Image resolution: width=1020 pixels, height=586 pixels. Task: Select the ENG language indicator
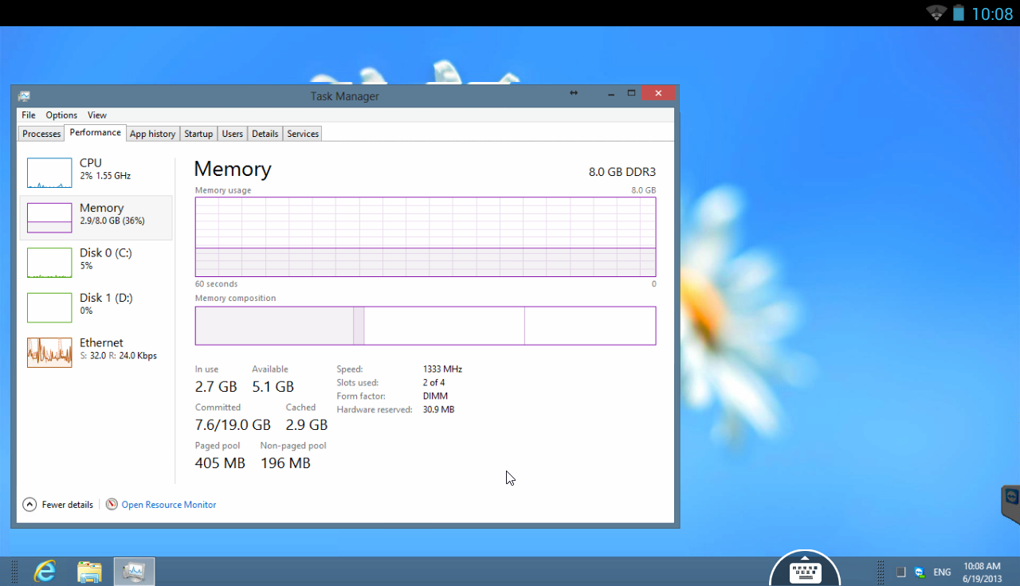pos(941,572)
